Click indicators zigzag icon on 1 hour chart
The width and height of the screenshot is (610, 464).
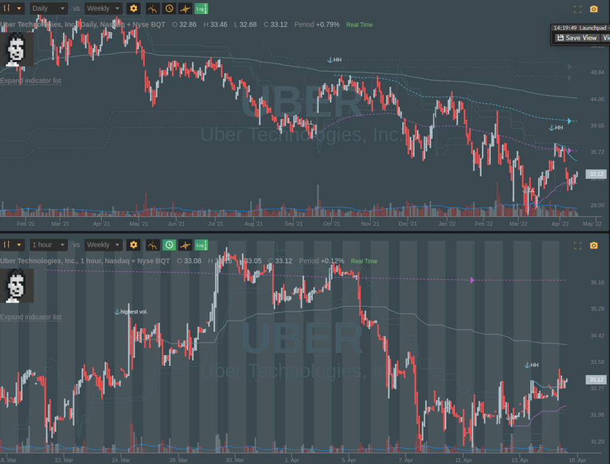click(x=152, y=245)
